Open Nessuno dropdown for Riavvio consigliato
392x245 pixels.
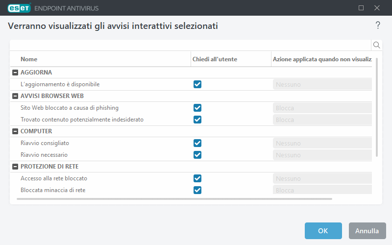[322, 143]
